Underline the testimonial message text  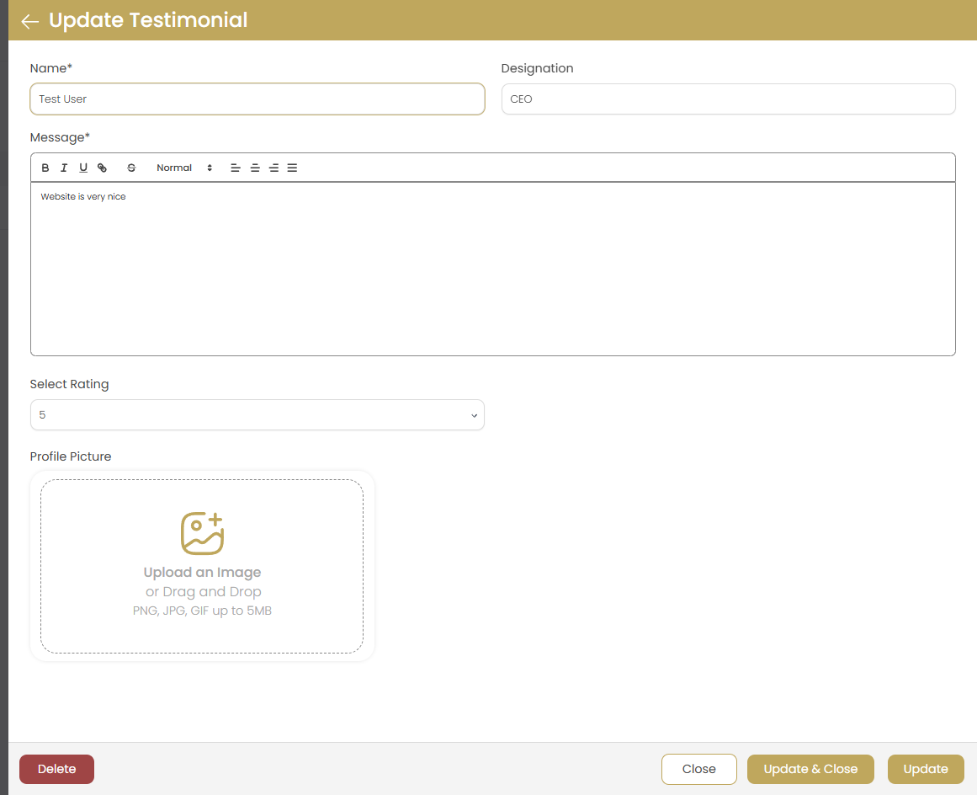82,167
